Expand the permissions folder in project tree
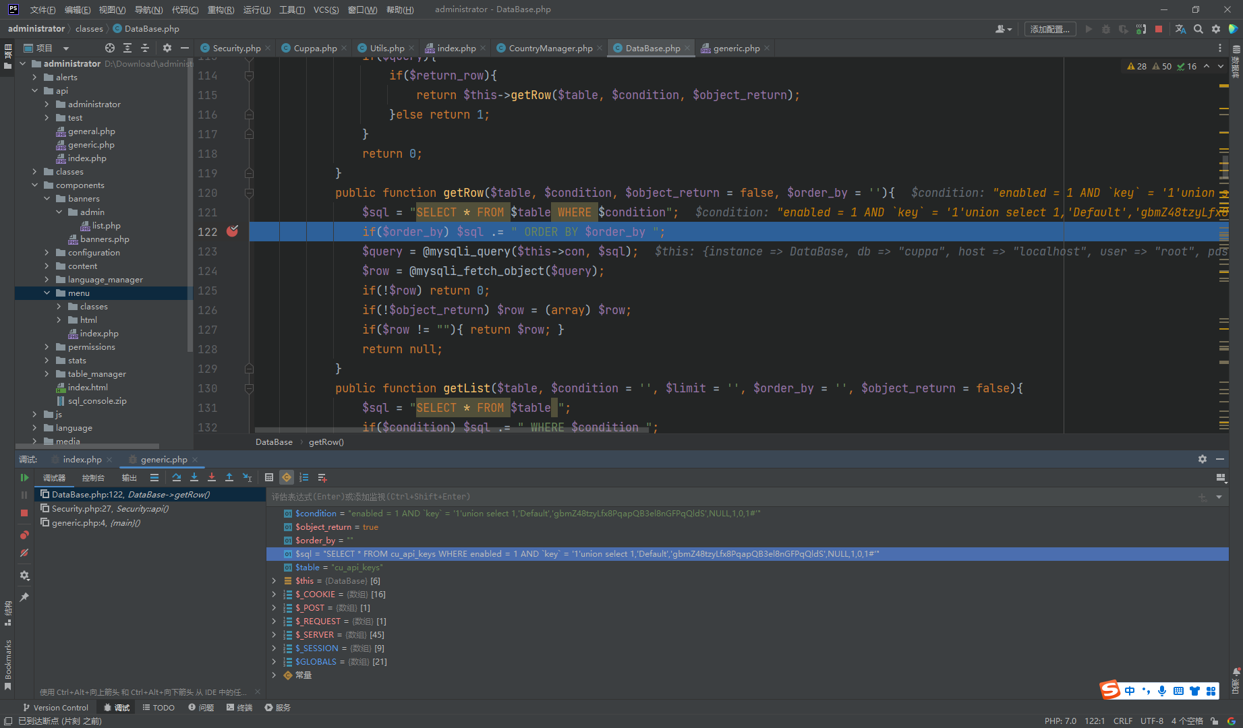Screen dimensions: 1243x728 (47, 347)
